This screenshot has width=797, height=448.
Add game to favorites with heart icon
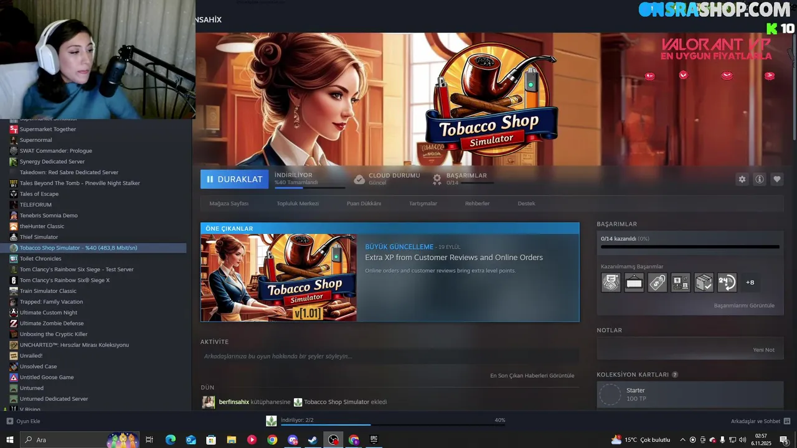click(777, 179)
